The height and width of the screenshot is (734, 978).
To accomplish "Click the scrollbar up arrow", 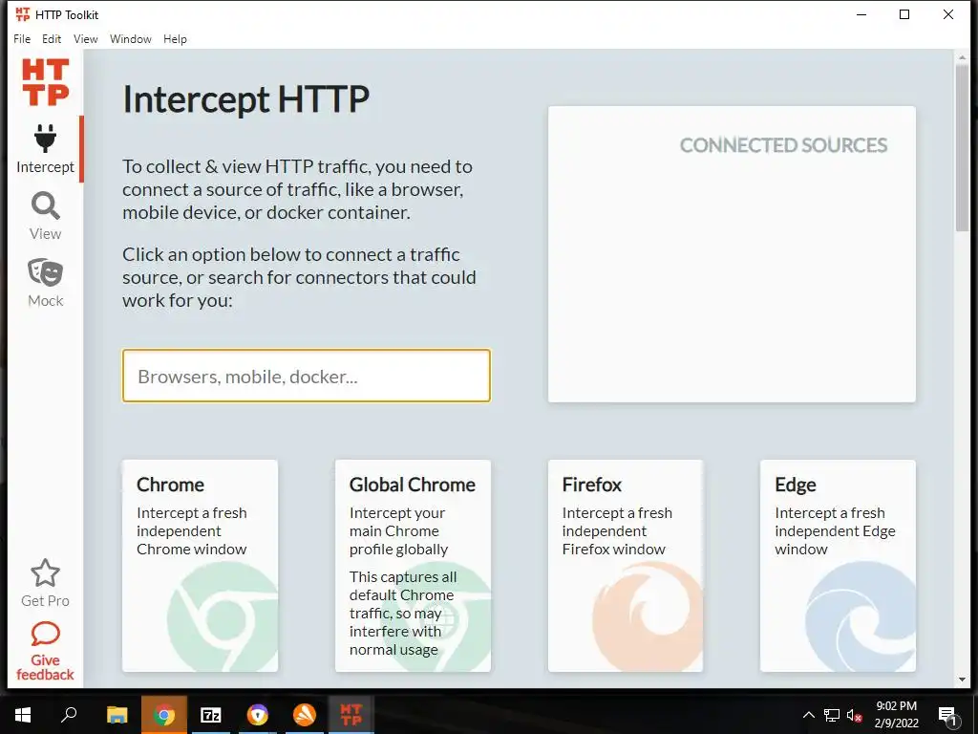I will tap(962, 57).
